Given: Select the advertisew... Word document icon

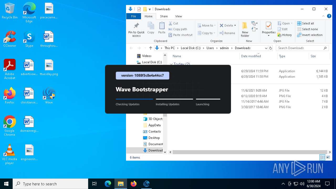Looking at the screenshot, I should coord(29,67).
